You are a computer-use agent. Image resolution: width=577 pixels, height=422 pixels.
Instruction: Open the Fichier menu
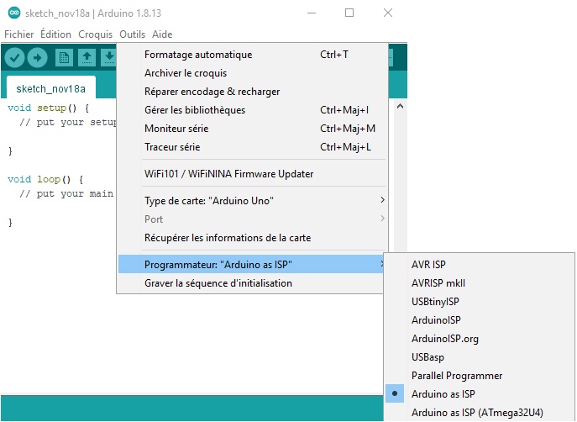pyautogui.click(x=19, y=34)
